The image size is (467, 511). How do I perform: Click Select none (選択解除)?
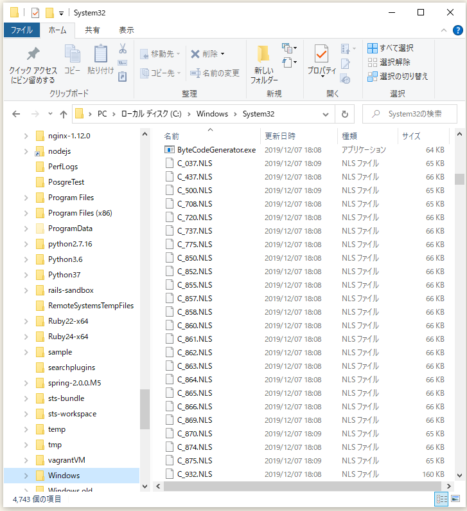click(x=389, y=62)
